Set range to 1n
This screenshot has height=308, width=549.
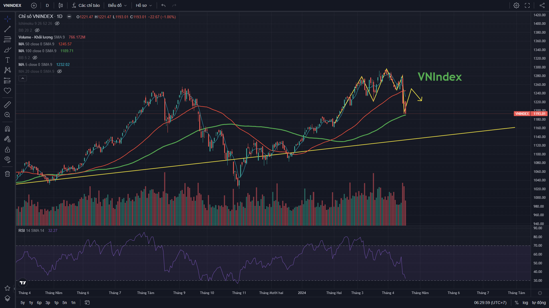pyautogui.click(x=73, y=303)
